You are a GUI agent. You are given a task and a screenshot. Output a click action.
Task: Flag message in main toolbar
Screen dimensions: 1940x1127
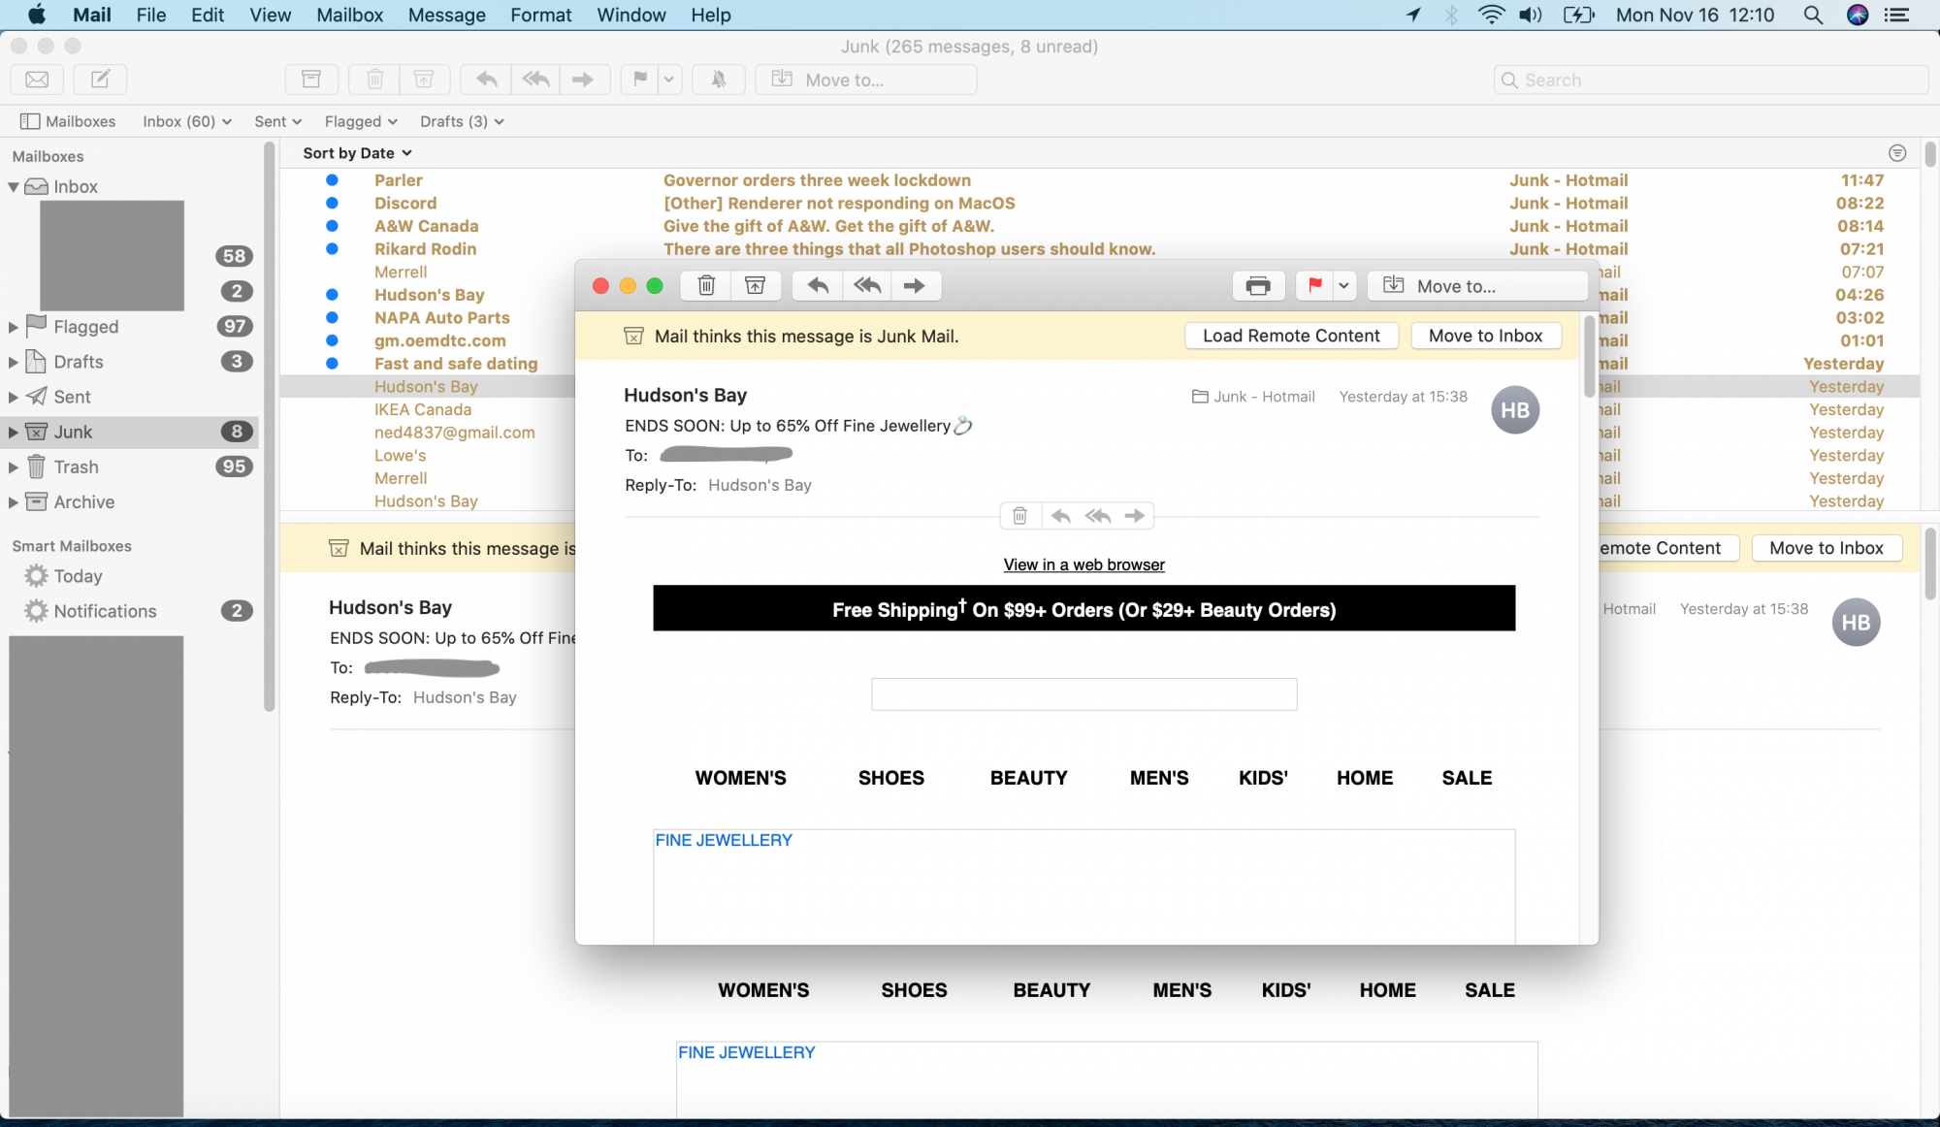640,80
